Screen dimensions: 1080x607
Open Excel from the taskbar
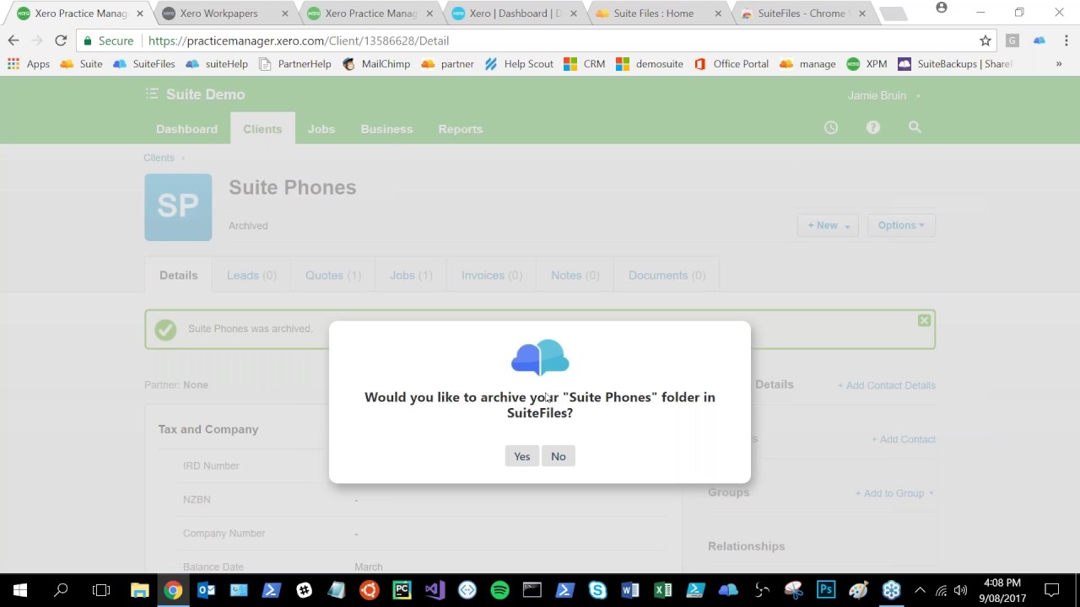click(x=663, y=590)
